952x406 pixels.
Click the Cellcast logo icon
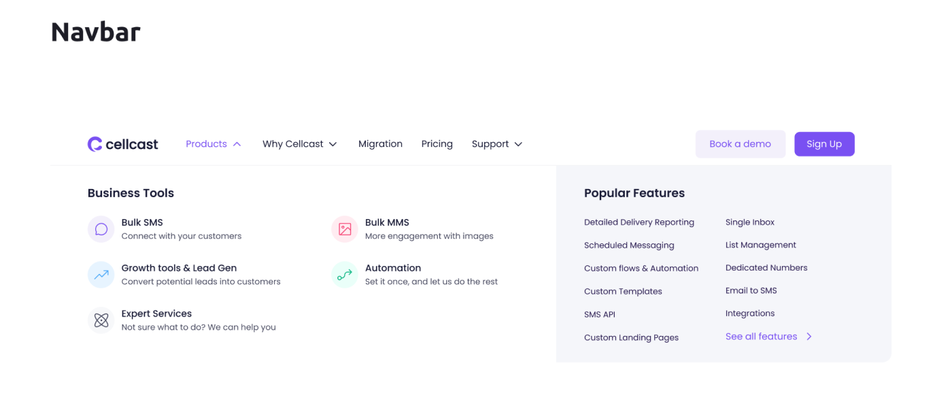coord(95,144)
